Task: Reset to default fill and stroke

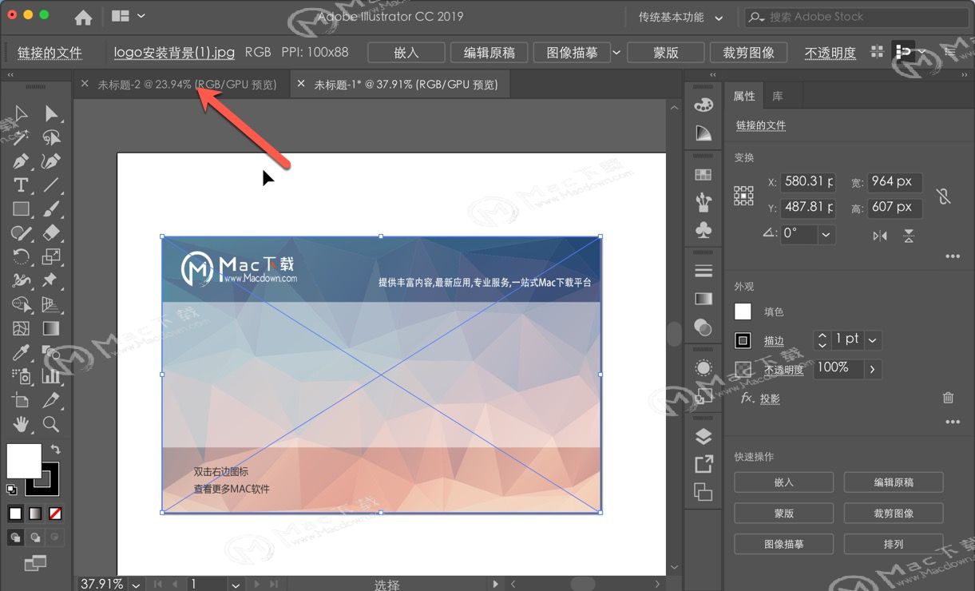Action: tap(12, 490)
